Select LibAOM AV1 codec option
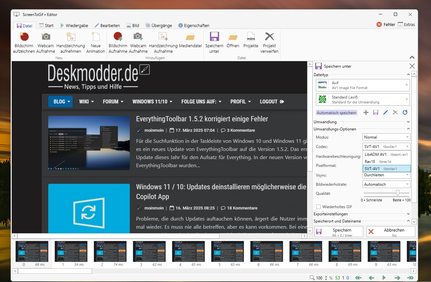 coord(387,154)
